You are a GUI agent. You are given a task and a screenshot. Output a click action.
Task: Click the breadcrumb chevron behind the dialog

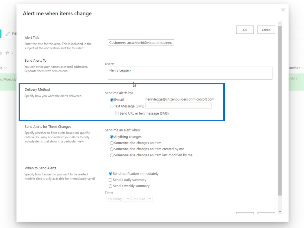coord(12,53)
